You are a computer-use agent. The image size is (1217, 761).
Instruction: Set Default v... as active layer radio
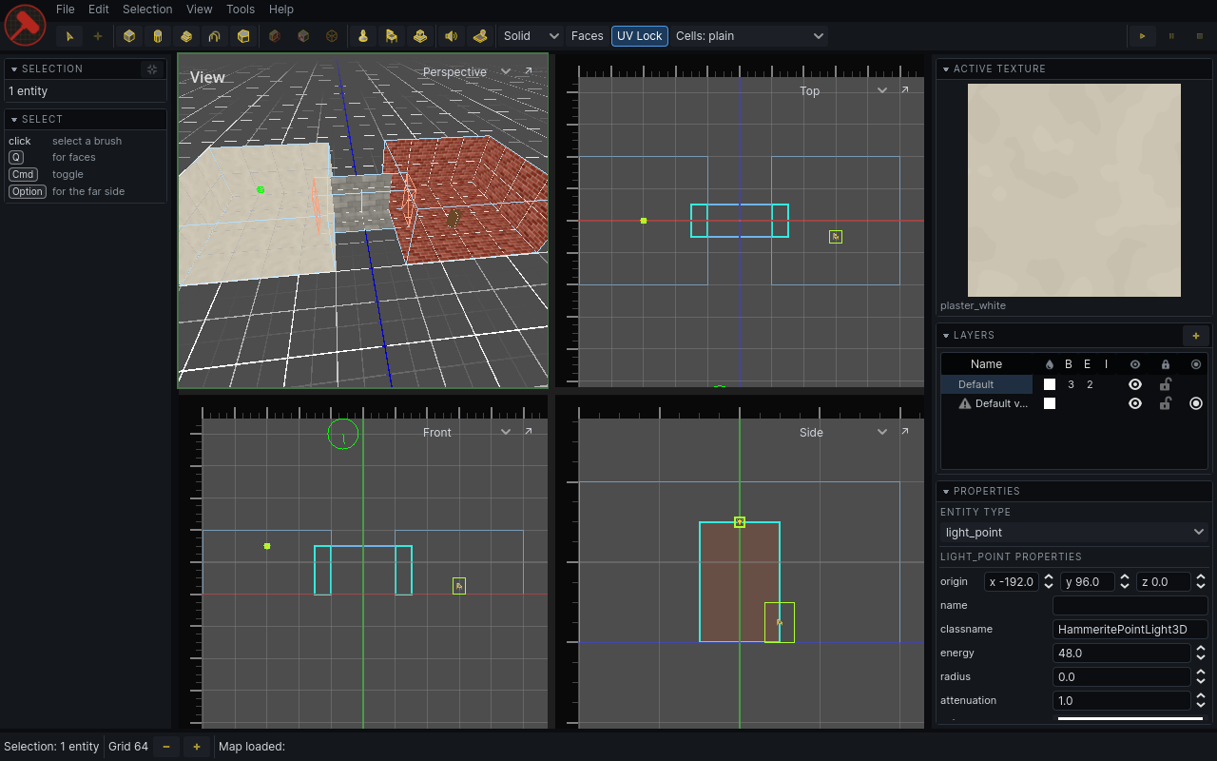click(1196, 403)
